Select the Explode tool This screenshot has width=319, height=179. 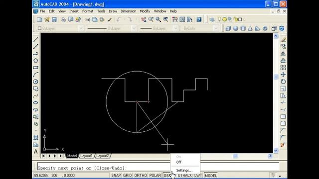[x=283, y=145]
